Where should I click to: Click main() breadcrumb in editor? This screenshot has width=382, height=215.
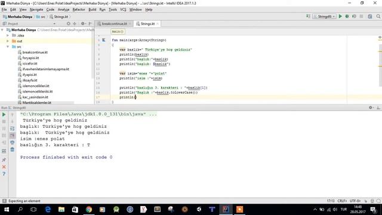tap(118, 32)
